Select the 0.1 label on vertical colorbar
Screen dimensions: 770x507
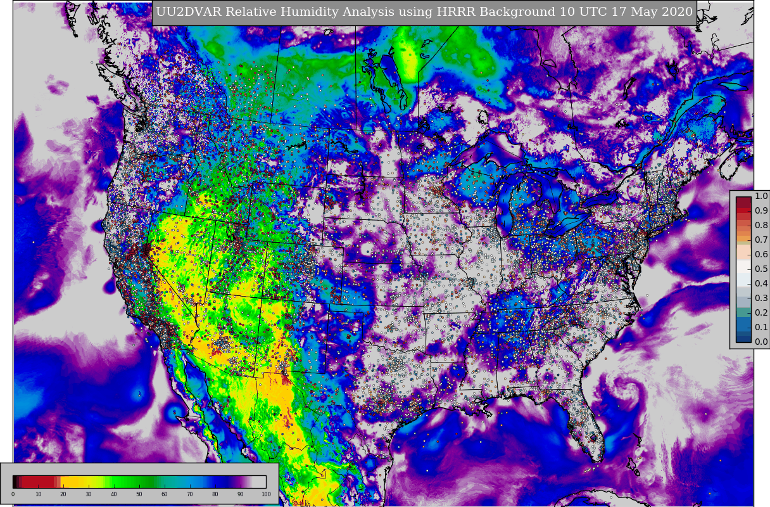coord(761,328)
